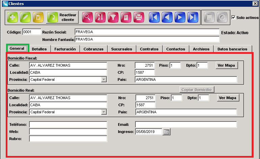Open search with the magnifier icon

[87, 17]
